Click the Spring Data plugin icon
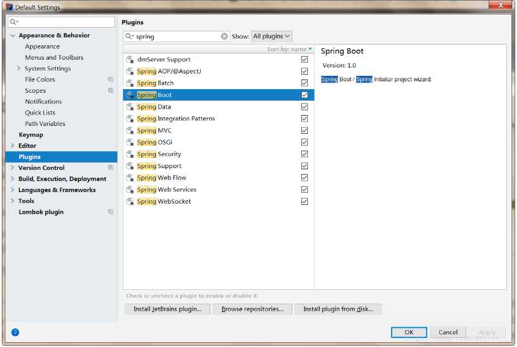The image size is (517, 347). coord(130,107)
